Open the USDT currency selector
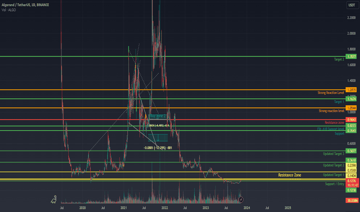The height and width of the screenshot is (212, 360). [x=352, y=5]
